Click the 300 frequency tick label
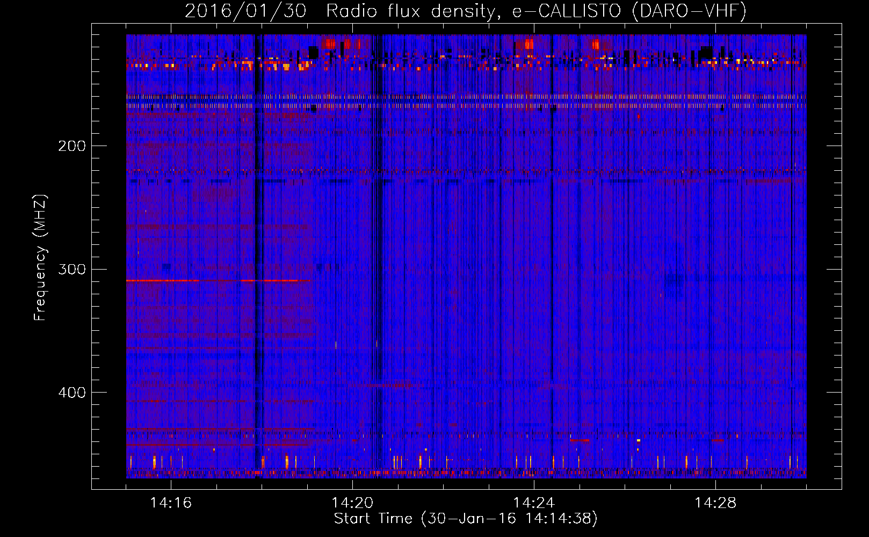 tap(72, 269)
